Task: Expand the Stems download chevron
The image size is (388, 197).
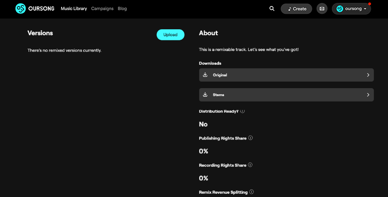Action: [x=368, y=95]
